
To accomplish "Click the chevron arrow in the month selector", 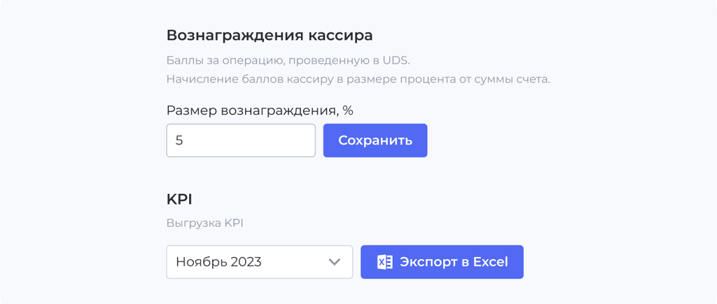I will [335, 262].
